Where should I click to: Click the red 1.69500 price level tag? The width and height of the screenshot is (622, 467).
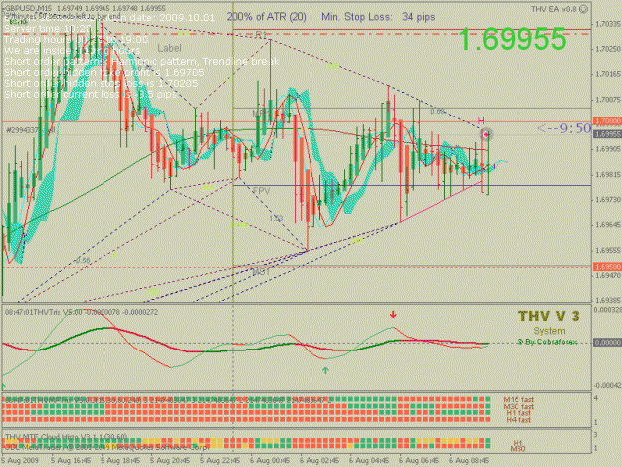[607, 267]
